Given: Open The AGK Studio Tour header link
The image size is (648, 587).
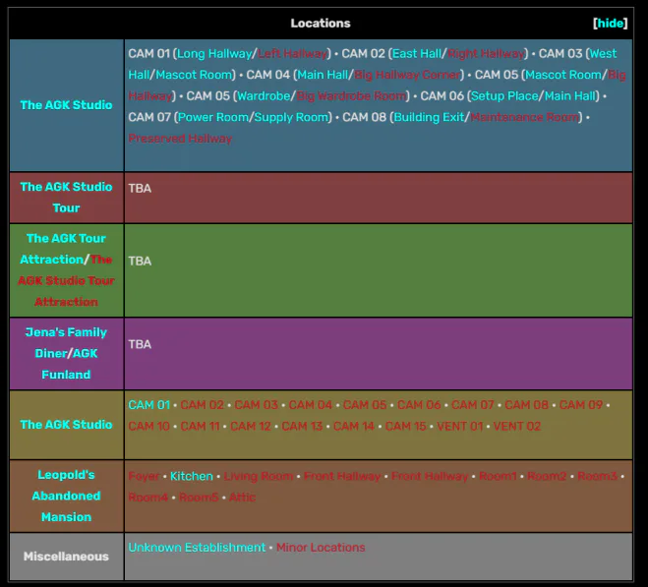Looking at the screenshot, I should click(66, 198).
